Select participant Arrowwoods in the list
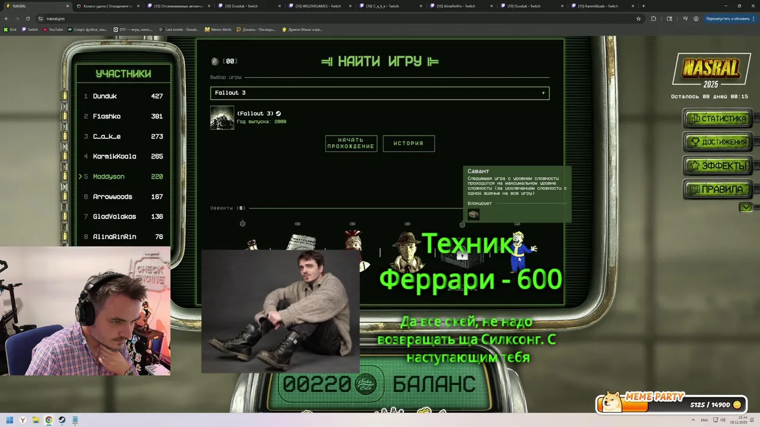The width and height of the screenshot is (760, 427). click(123, 197)
